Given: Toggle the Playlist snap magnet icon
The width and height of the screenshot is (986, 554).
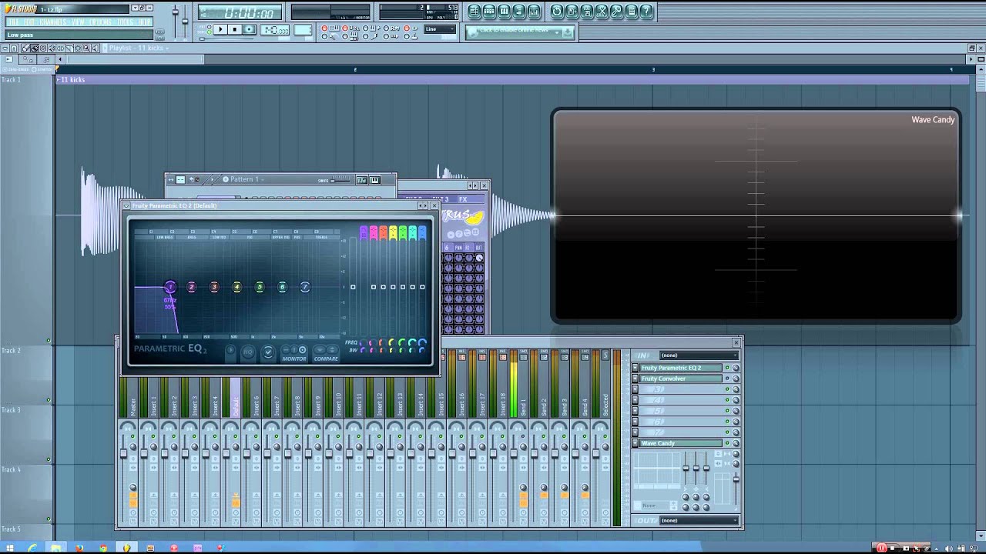Looking at the screenshot, I should 13,48.
